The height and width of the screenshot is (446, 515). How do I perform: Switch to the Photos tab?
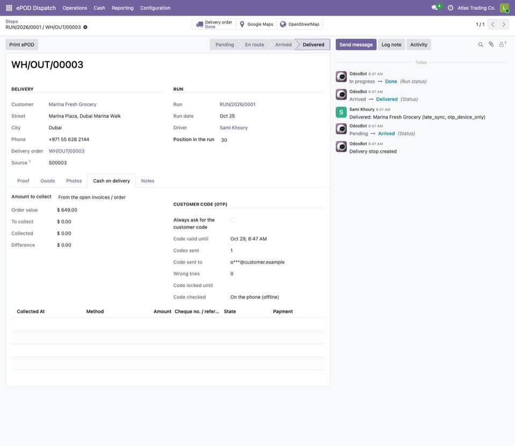[x=74, y=181]
